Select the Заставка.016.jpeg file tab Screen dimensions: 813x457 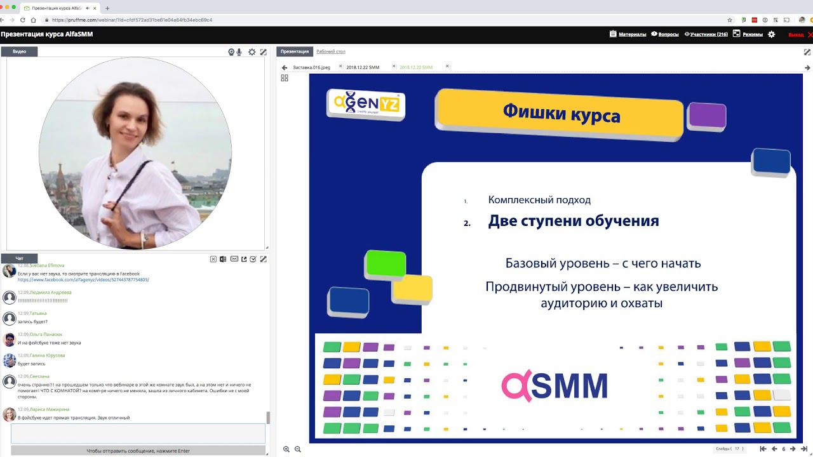pos(311,67)
